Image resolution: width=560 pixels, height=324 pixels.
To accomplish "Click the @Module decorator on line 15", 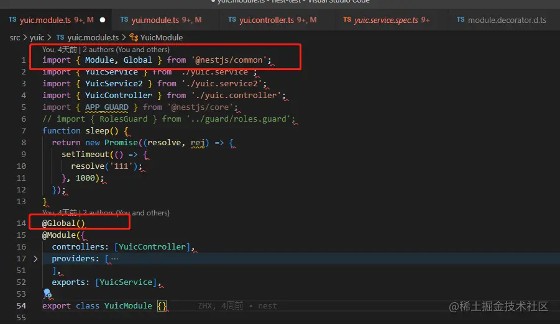I will click(x=59, y=235).
